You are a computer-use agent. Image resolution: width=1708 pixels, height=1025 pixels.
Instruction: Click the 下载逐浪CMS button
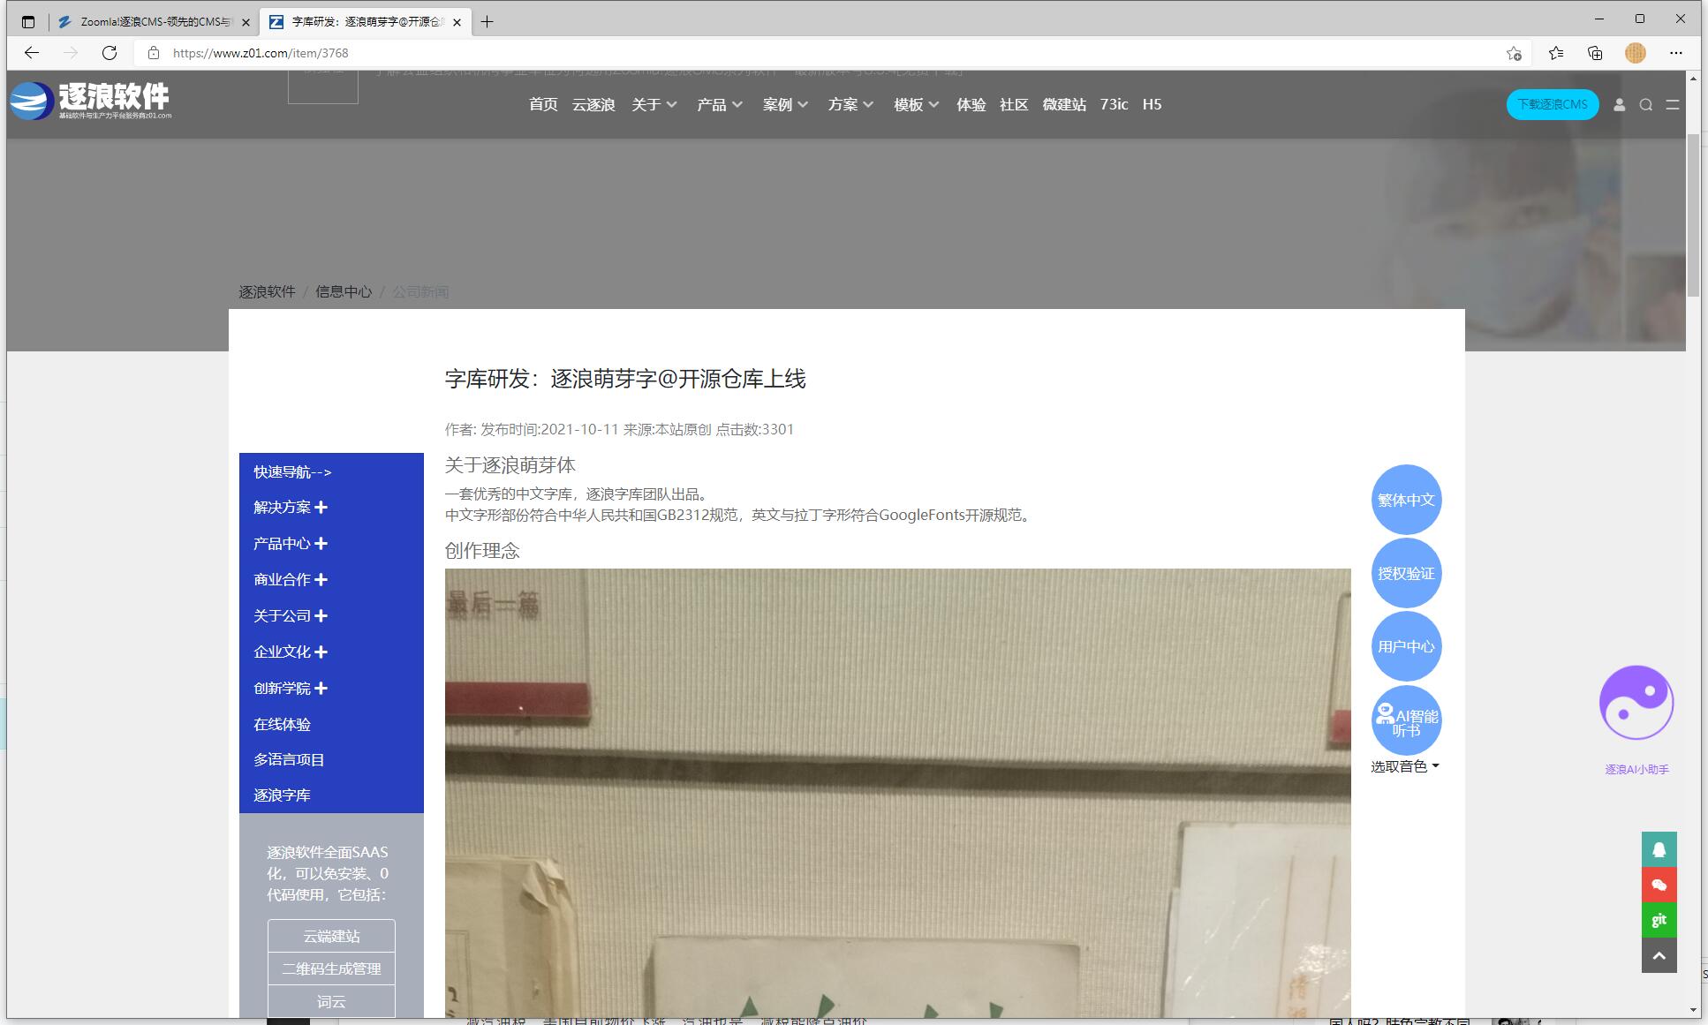[1552, 104]
